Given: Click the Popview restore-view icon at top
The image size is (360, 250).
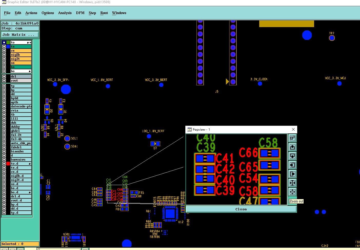Looking at the screenshot, I should tap(292, 138).
